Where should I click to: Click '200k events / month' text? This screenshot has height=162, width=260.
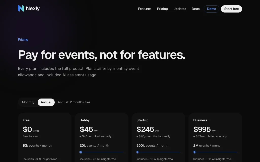coord(152,146)
